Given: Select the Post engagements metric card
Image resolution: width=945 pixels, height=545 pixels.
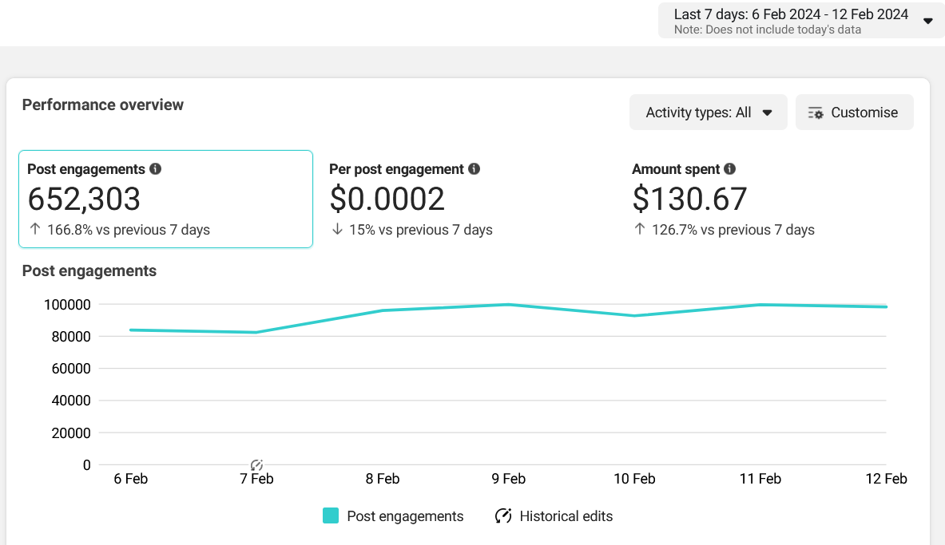Looking at the screenshot, I should click(x=165, y=199).
